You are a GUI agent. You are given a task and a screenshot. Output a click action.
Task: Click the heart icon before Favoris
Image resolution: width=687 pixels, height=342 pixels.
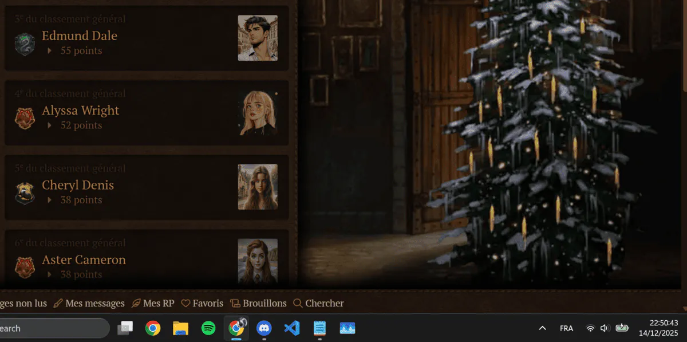(185, 303)
